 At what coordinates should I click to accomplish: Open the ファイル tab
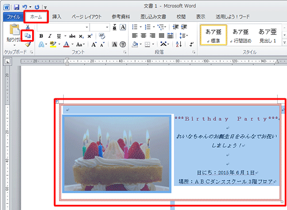click(13, 17)
